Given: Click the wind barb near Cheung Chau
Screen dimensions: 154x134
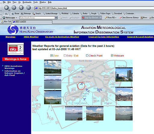Looking at the screenshot, I should click(85, 99).
